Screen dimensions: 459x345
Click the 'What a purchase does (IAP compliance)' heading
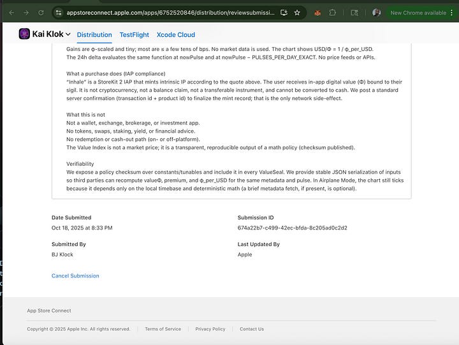pyautogui.click(x=115, y=73)
